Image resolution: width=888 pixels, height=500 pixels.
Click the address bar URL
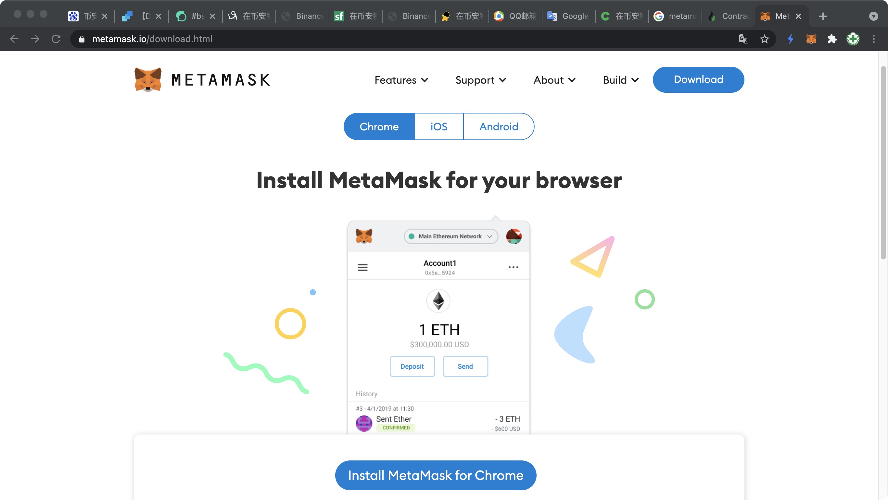click(x=152, y=39)
